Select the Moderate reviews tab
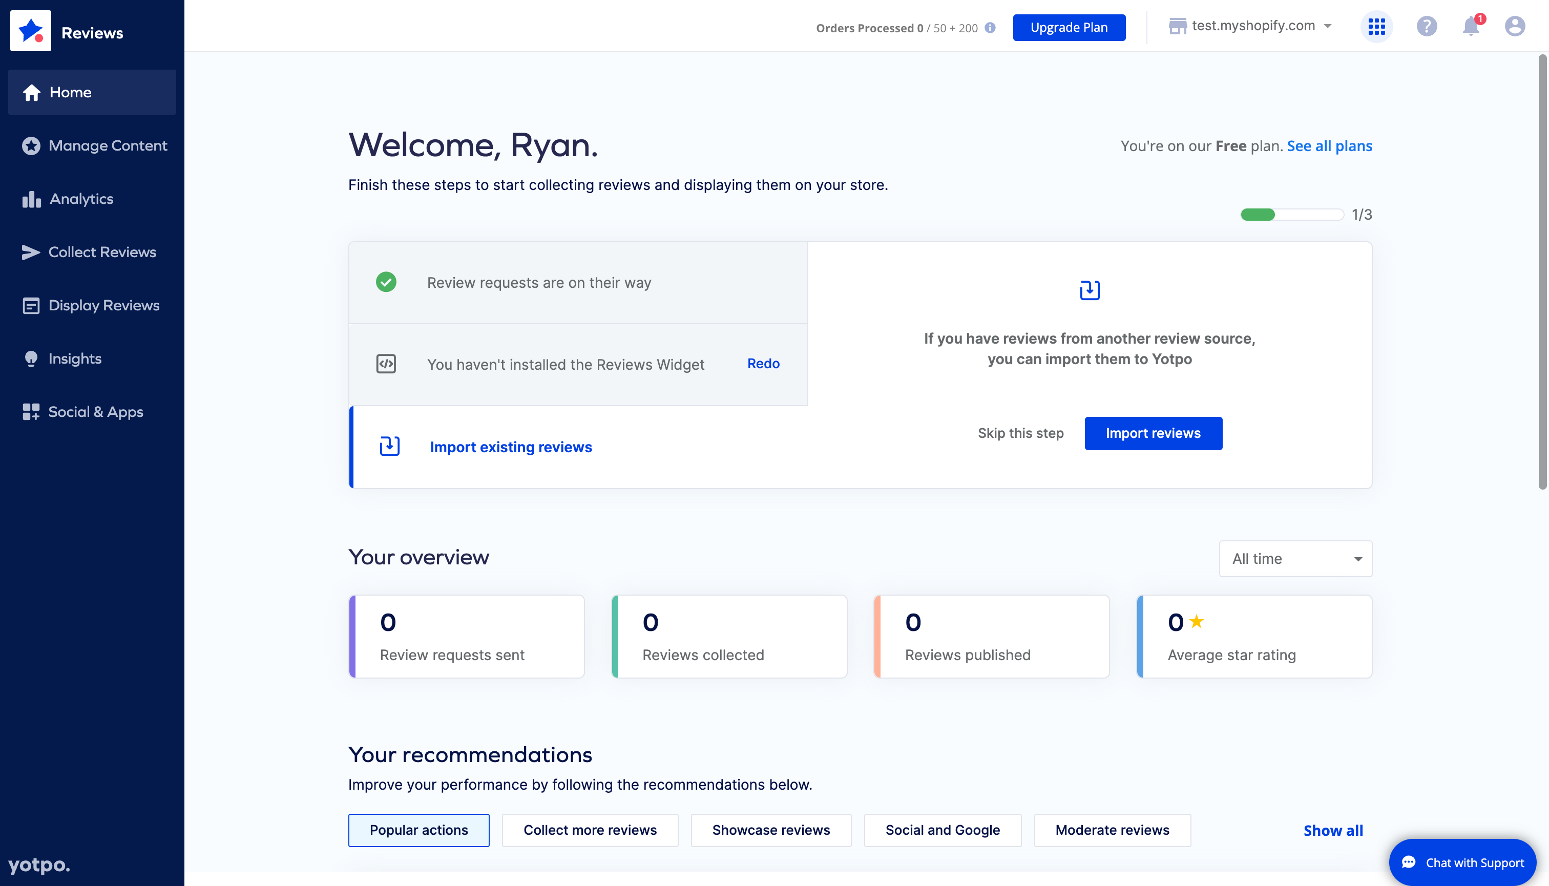Viewport: 1549px width, 886px height. 1113,830
